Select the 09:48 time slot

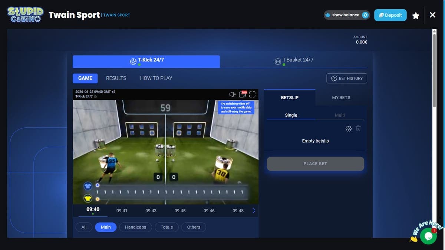click(x=238, y=211)
